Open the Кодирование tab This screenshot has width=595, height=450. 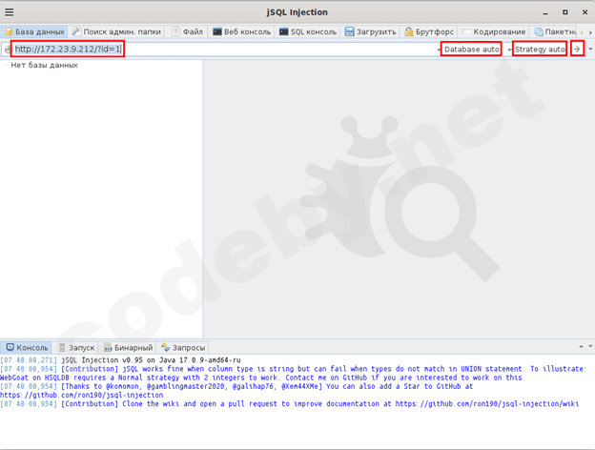click(494, 31)
